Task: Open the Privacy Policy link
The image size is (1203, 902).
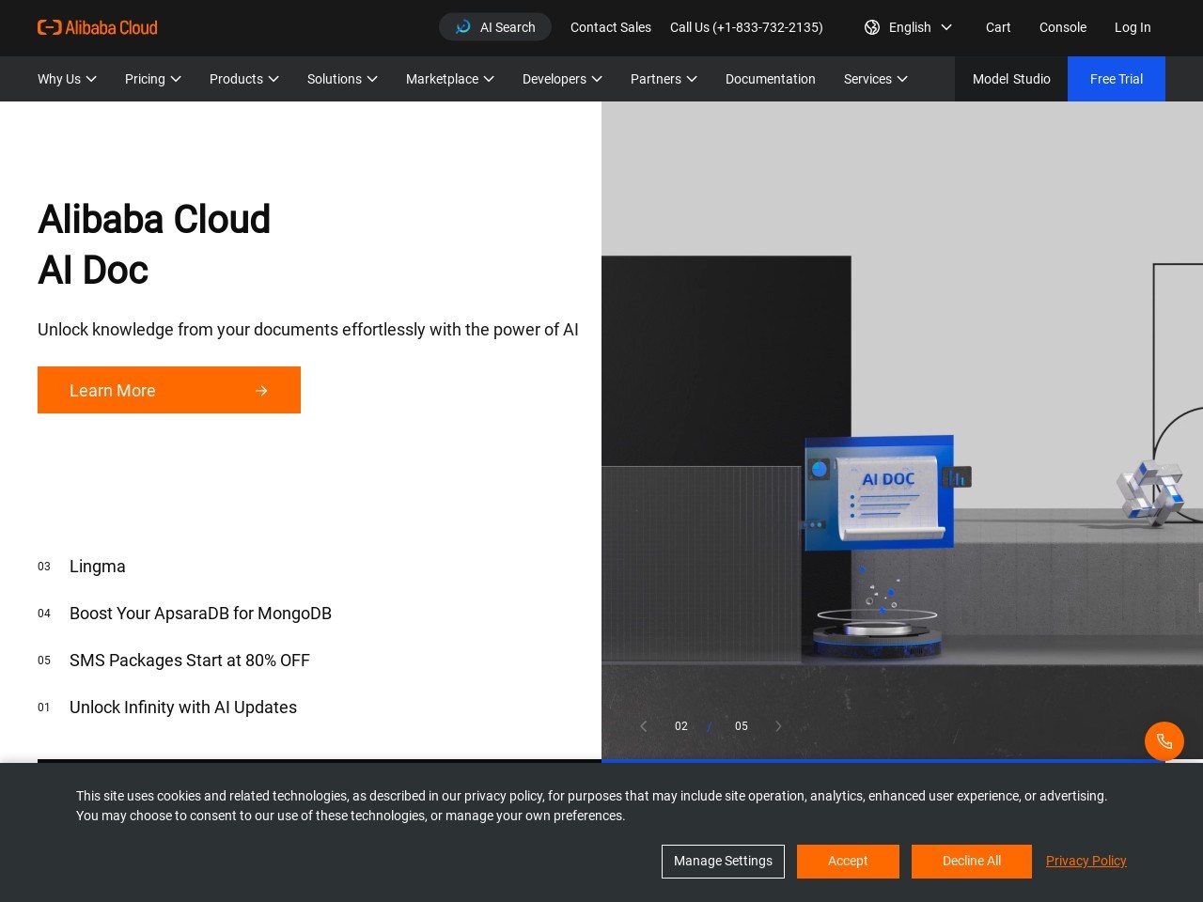Action: pos(1086,861)
